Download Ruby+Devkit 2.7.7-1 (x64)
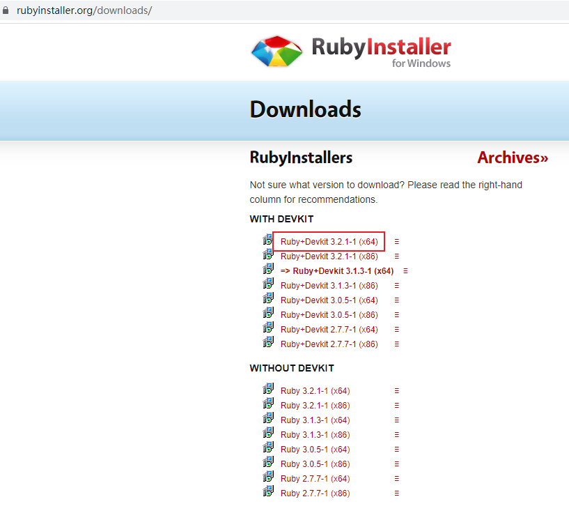569x513 pixels. [329, 329]
